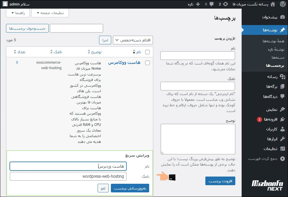Click the 5 مورد item count text

click(11, 40)
